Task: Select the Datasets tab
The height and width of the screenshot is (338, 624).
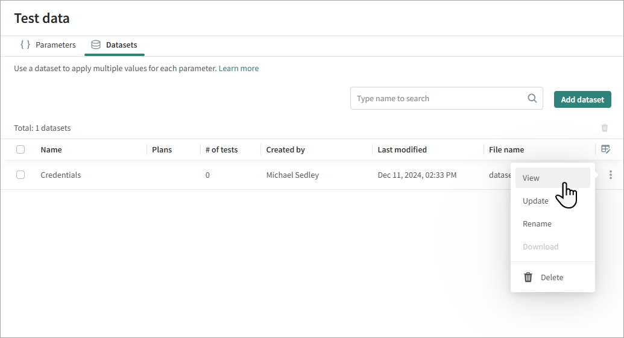Action: pyautogui.click(x=121, y=45)
